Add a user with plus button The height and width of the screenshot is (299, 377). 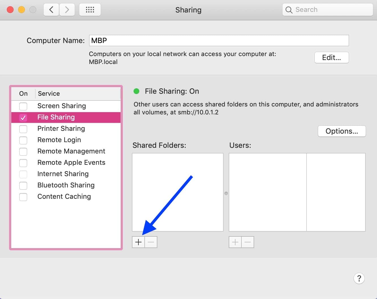[x=235, y=242]
